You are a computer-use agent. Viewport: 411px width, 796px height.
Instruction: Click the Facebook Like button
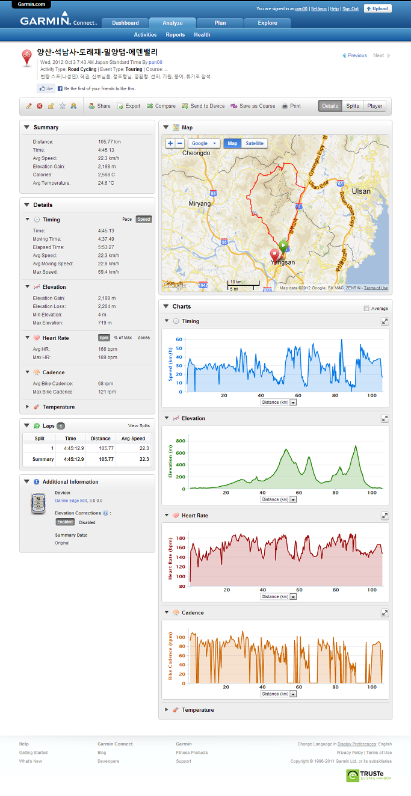(x=46, y=88)
